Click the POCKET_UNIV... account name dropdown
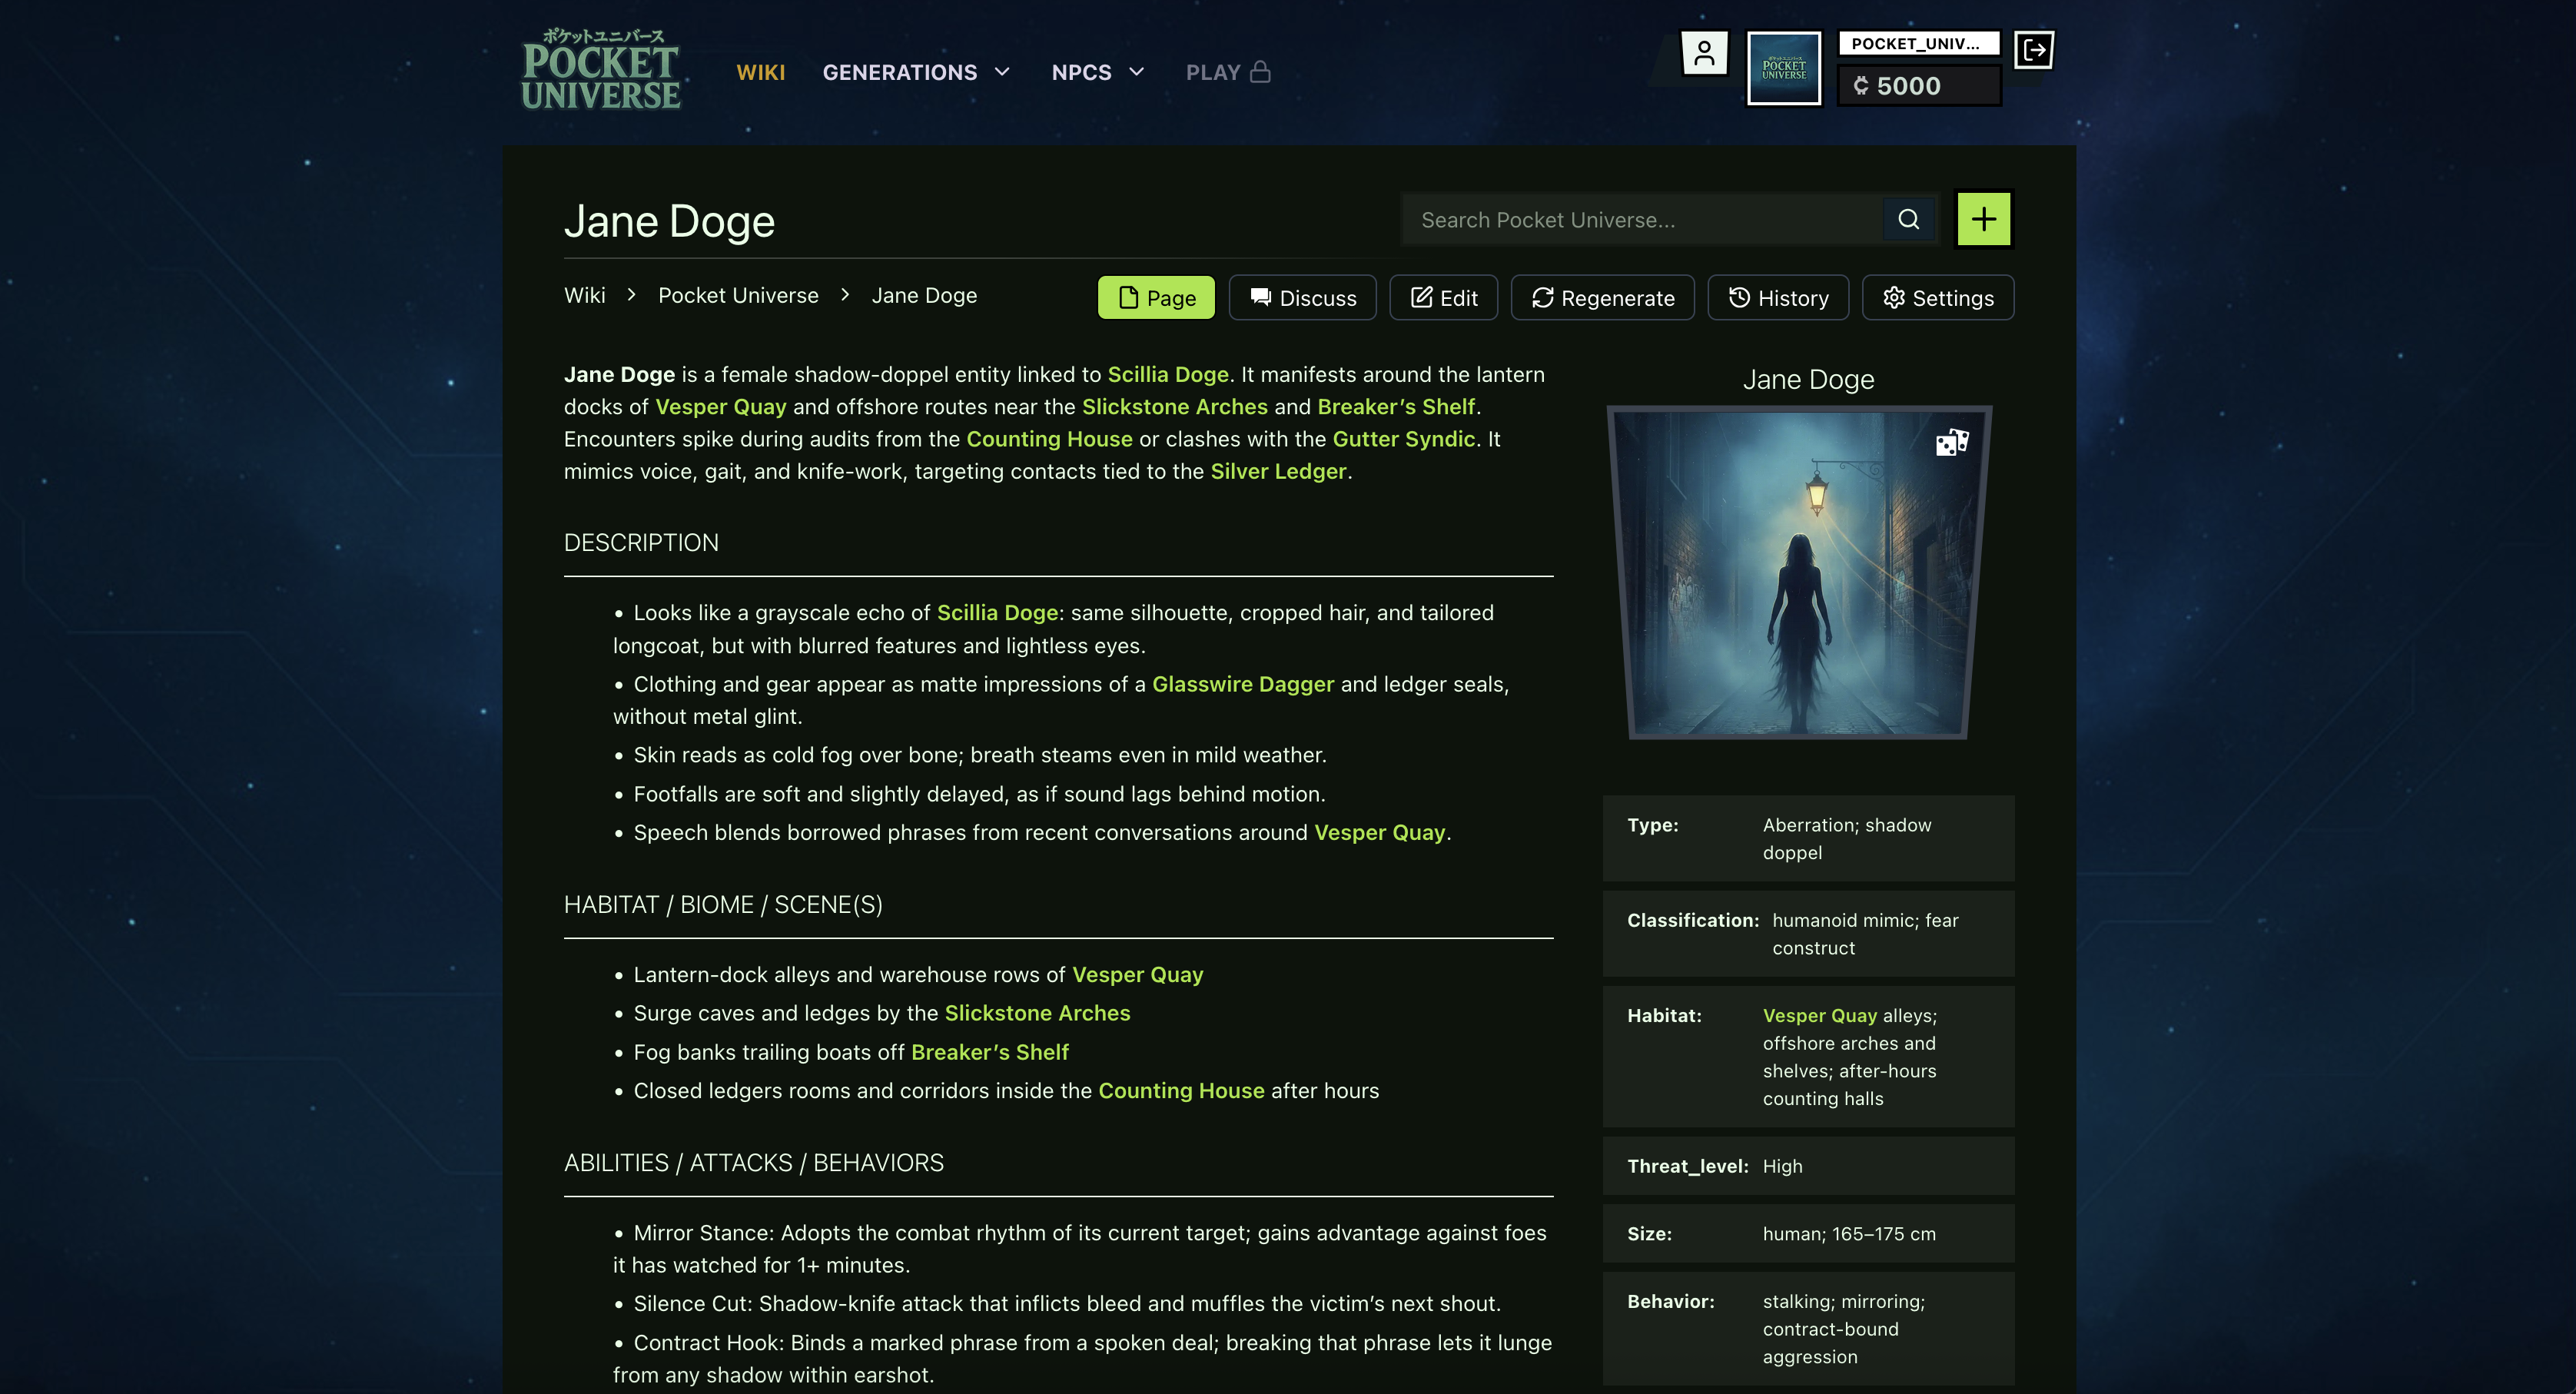 [1918, 43]
